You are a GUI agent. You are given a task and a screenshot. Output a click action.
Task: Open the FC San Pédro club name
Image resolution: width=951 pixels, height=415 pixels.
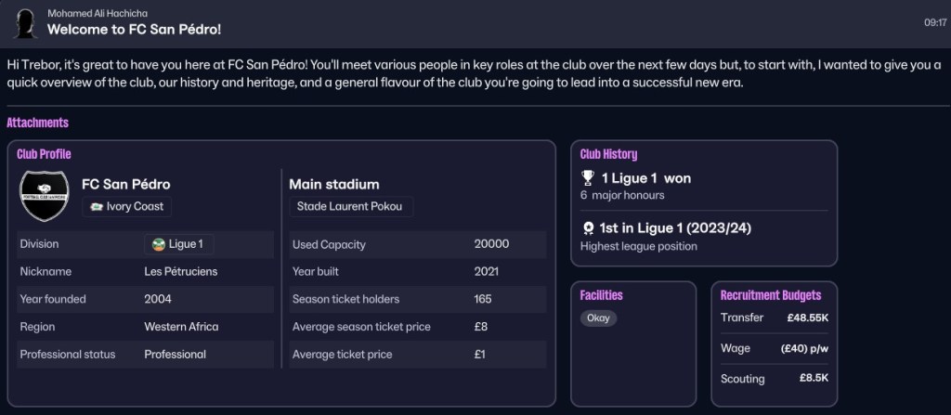click(126, 184)
